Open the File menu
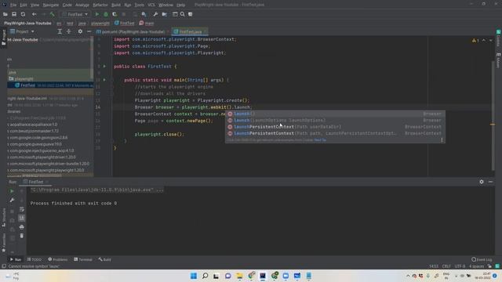The height and width of the screenshot is (282, 502). (13, 5)
